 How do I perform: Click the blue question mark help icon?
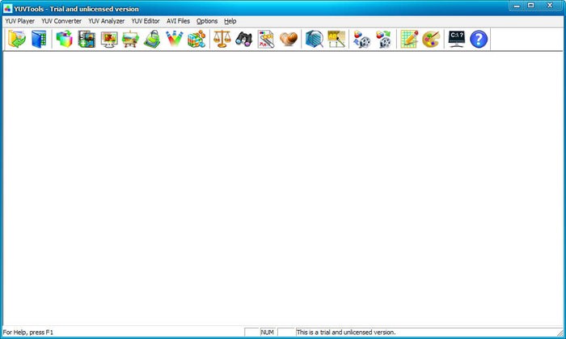(479, 39)
